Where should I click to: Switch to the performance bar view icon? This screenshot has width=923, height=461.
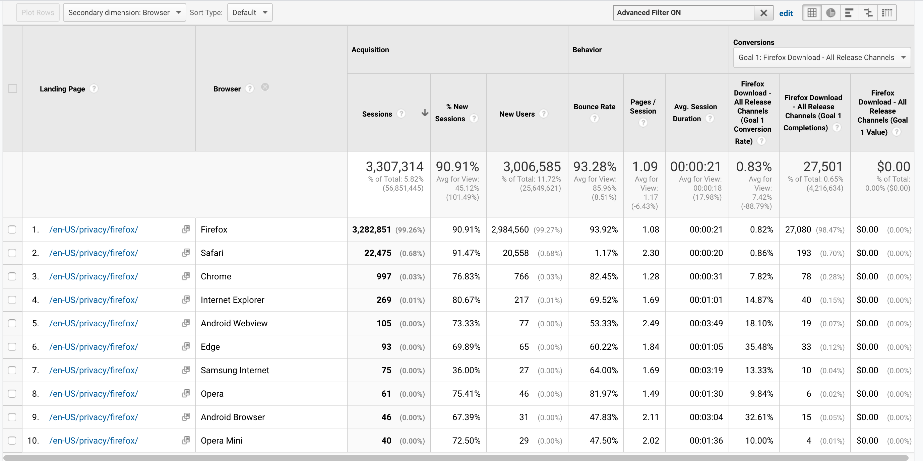pos(849,13)
